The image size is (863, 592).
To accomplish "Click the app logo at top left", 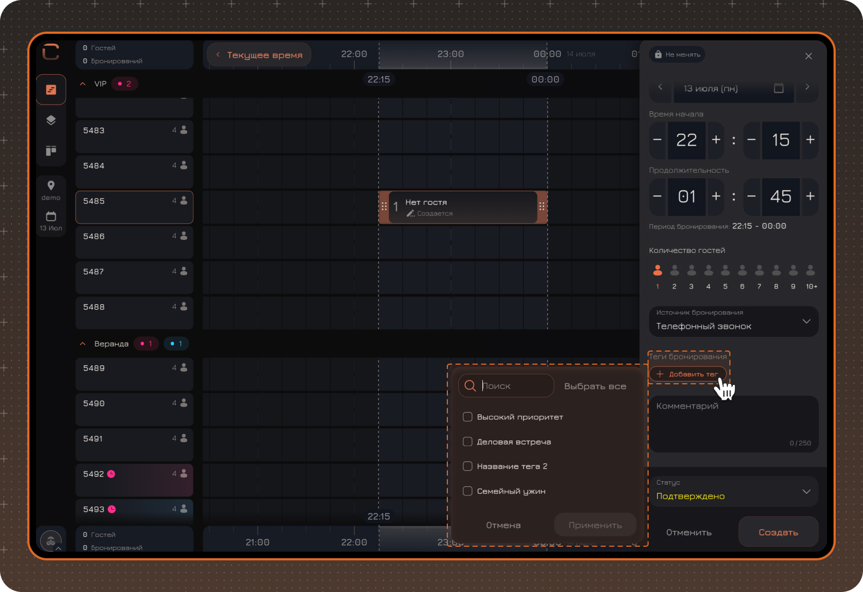I will point(51,52).
